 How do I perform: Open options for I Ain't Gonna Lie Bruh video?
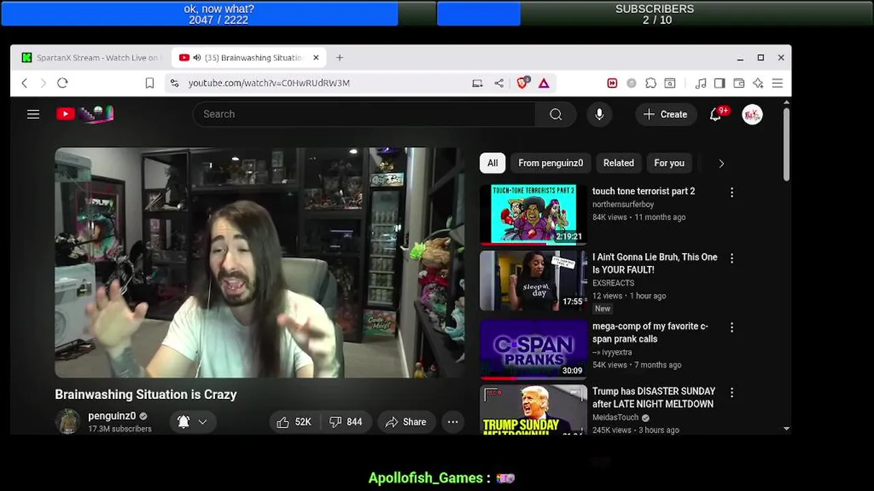coord(731,258)
